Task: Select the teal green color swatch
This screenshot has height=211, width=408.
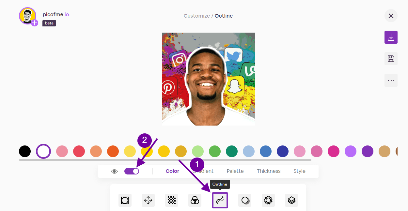Action: point(232,151)
